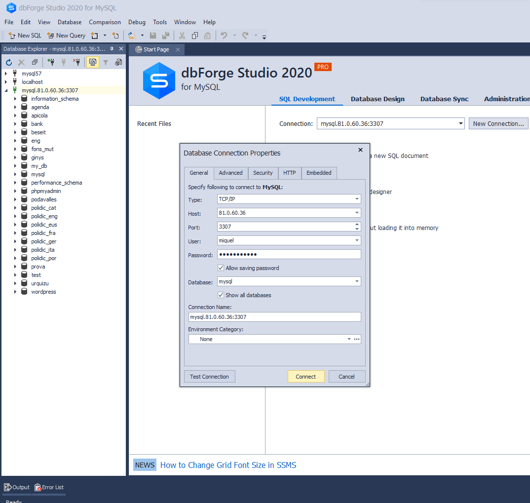Click the Open File folder icon
The width and height of the screenshot is (530, 503).
point(132,36)
